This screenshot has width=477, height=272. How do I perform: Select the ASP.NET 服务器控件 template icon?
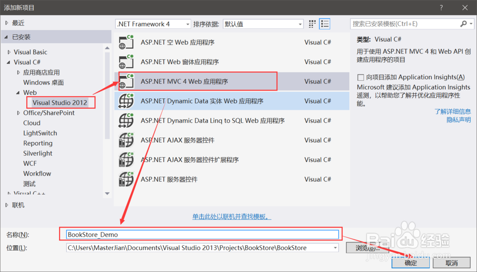click(x=126, y=179)
